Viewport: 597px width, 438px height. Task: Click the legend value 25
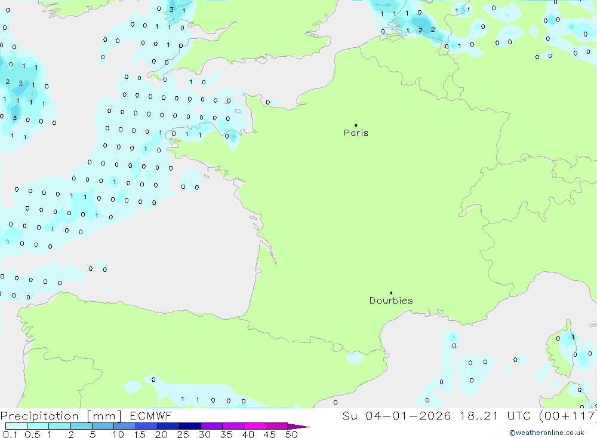[183, 434]
